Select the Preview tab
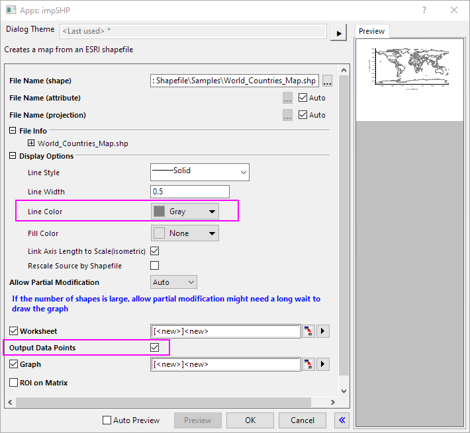Image resolution: width=470 pixels, height=433 pixels. coord(371,31)
